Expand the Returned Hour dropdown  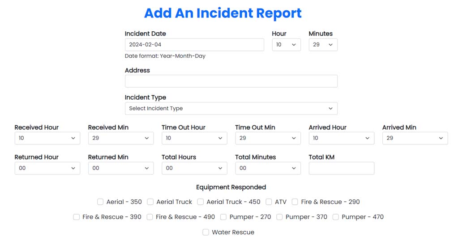47,168
